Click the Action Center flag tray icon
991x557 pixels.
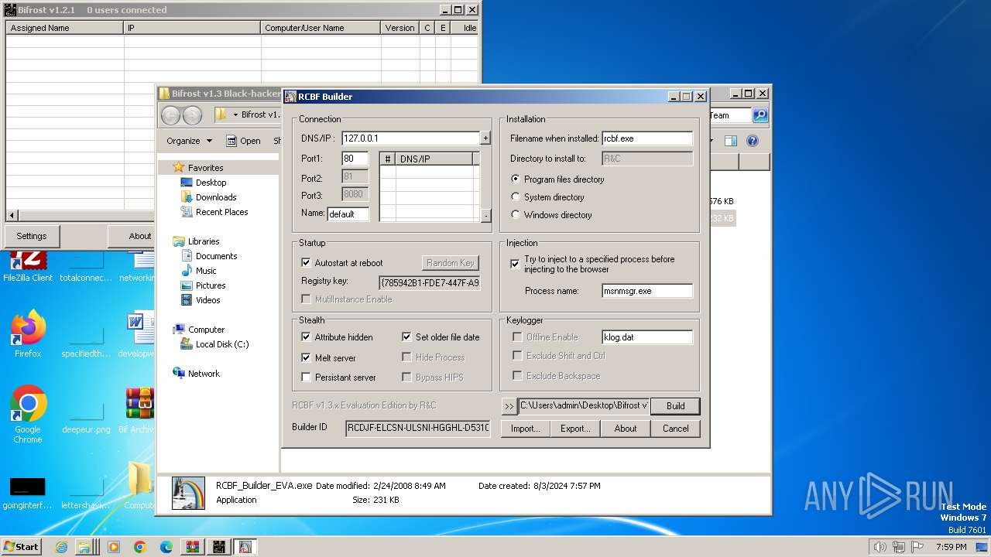(918, 547)
